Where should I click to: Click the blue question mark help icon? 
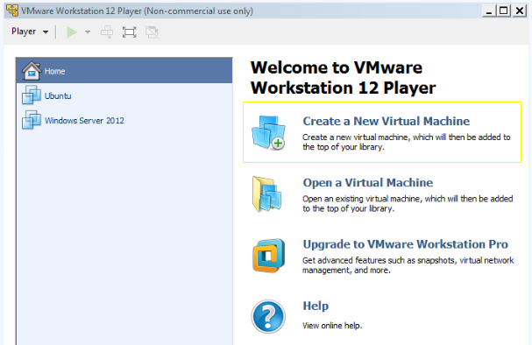tap(268, 316)
